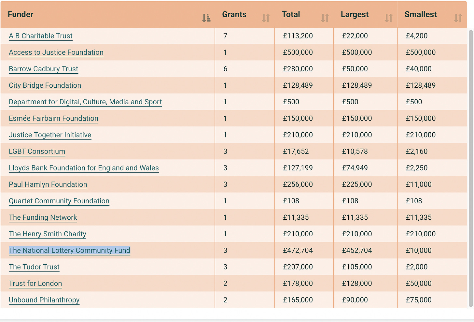Open A B Charitable Trust link
The image size is (474, 322).
pos(41,36)
